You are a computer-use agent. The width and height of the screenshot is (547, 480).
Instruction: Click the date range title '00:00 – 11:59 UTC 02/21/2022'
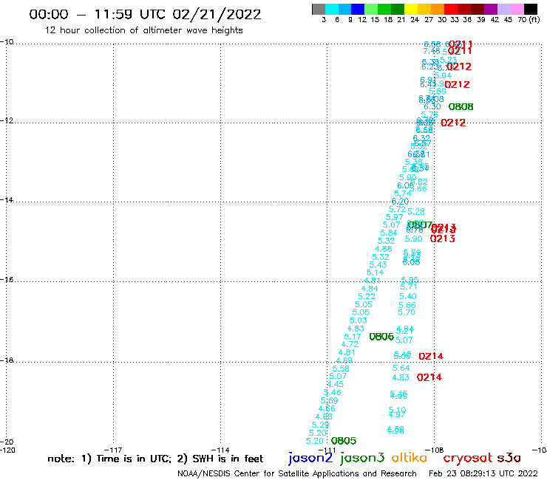click(x=145, y=14)
